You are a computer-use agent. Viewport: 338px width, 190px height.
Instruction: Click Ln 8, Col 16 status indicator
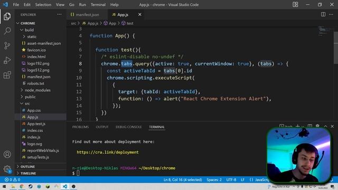point(183,179)
